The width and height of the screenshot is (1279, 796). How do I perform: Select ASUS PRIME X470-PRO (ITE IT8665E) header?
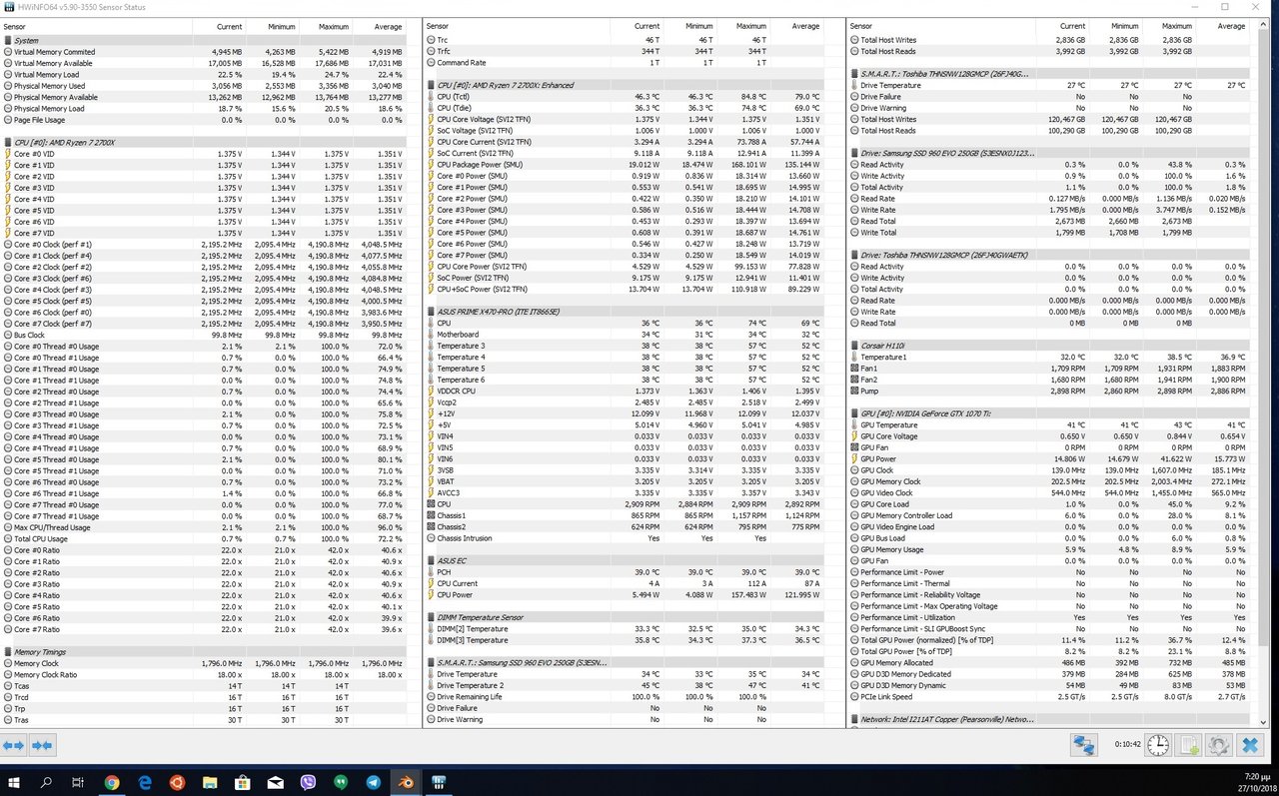click(625, 312)
